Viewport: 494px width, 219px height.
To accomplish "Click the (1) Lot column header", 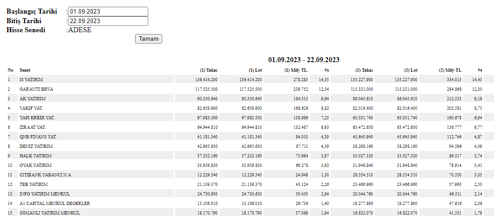I will click(255, 70).
